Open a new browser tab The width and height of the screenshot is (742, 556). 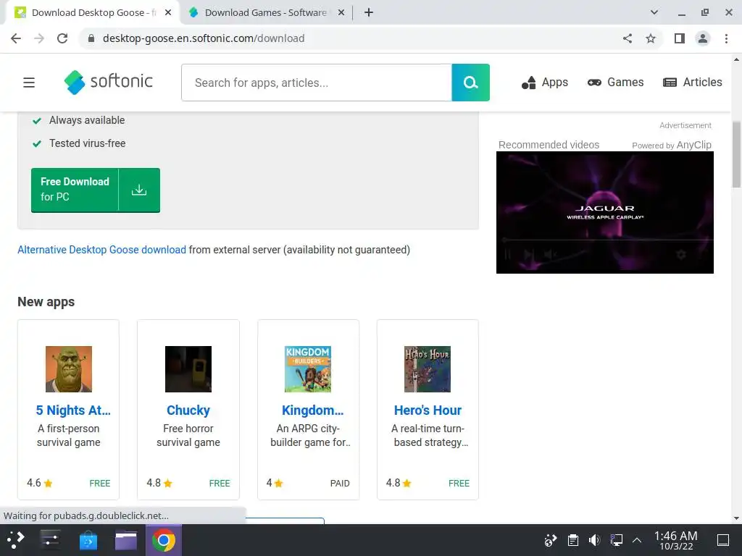[369, 13]
